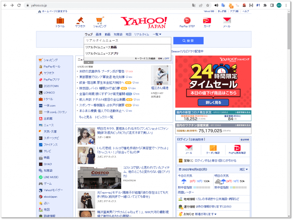Click 詳しく見る on time sale banner

point(213,102)
